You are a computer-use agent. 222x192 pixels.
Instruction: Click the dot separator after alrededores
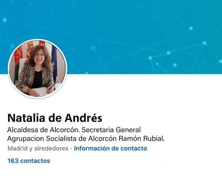(71, 149)
